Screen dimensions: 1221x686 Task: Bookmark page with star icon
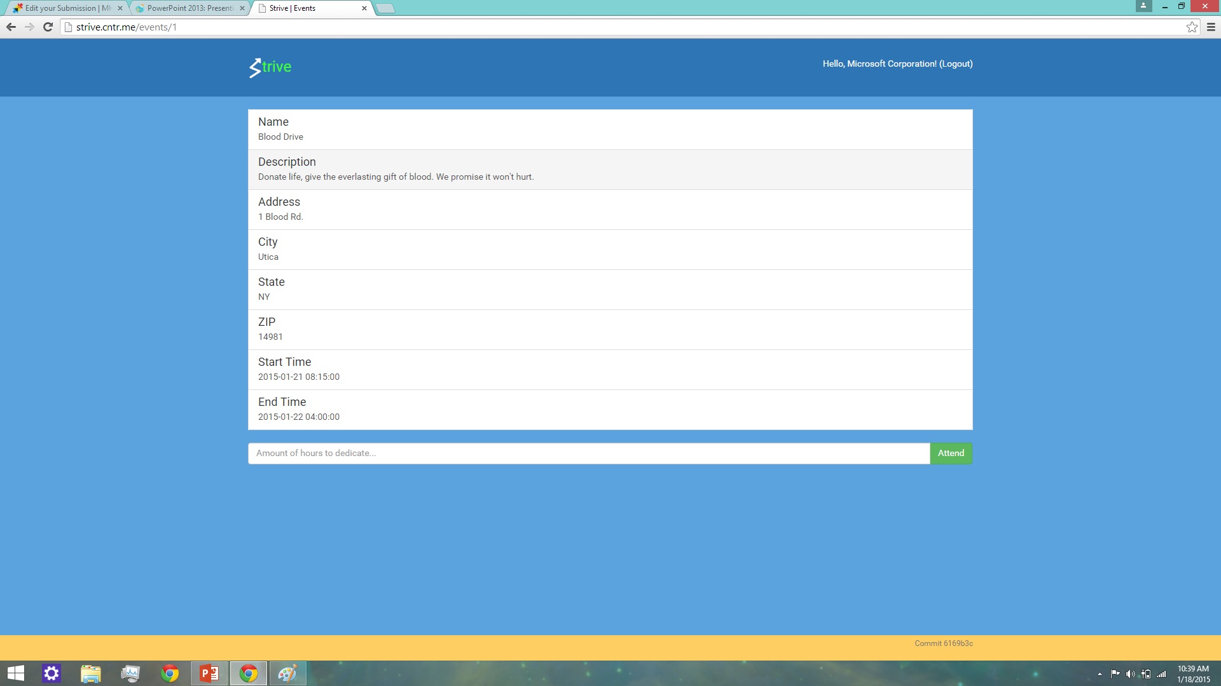pos(1192,27)
